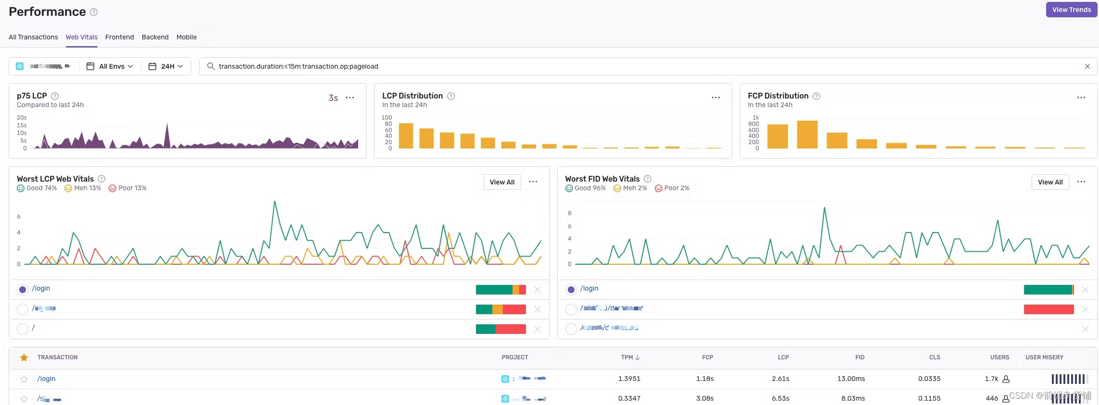This screenshot has height=405, width=1099.
Task: Click the View Trends button
Action: coord(1072,10)
